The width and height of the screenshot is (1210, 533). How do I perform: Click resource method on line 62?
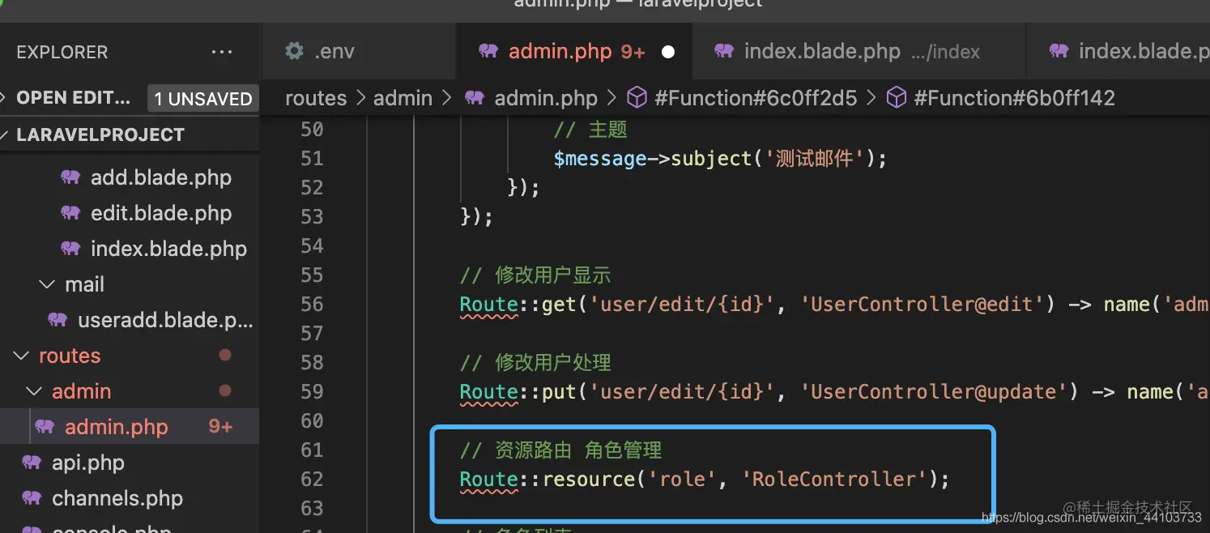pyautogui.click(x=589, y=480)
